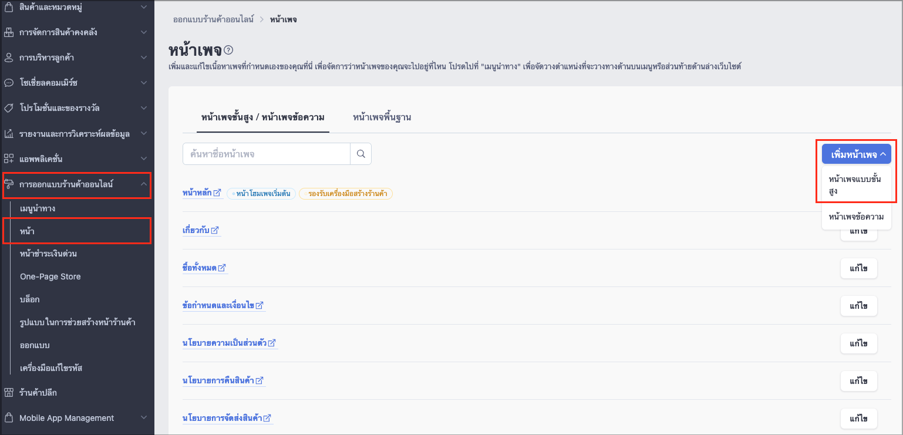Viewport: 903px width, 435px height.
Task: Expand โปรโมชั่นและของรางวัล chevron
Action: (144, 108)
